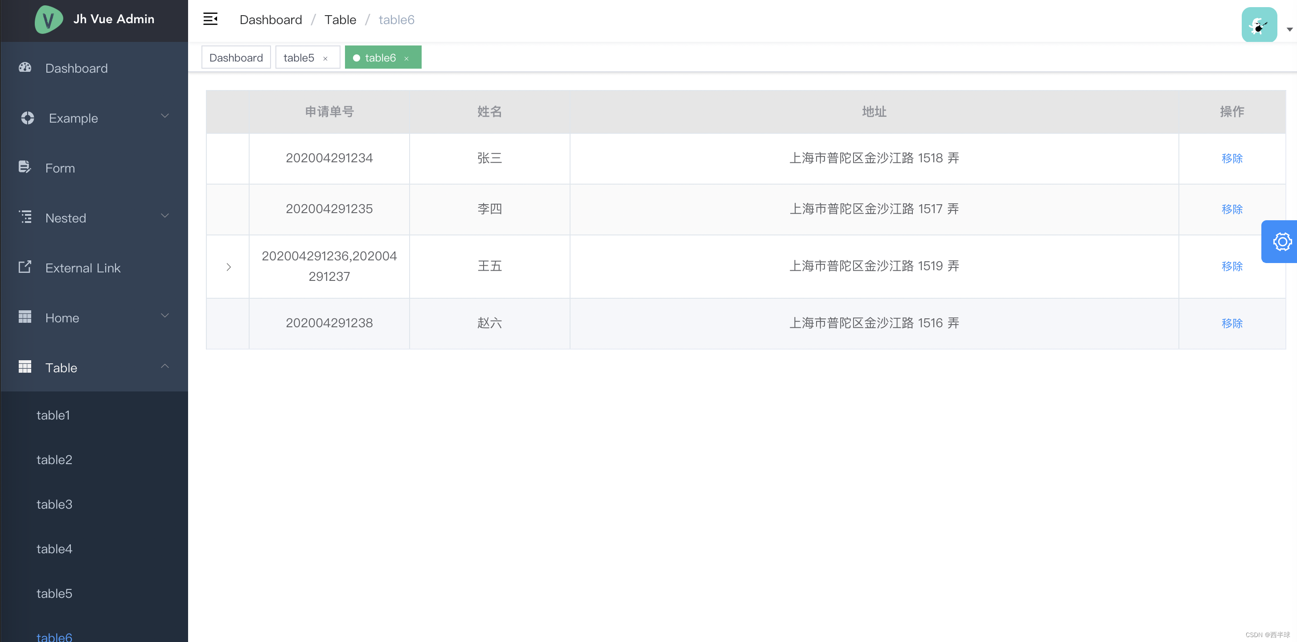Expand the 王五 row detail arrow
Image resolution: width=1297 pixels, height=642 pixels.
pyautogui.click(x=229, y=267)
